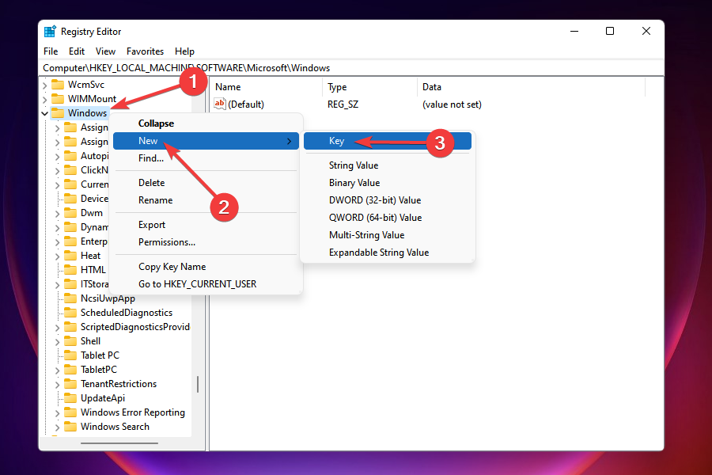Choose Copy Key Name
The height and width of the screenshot is (475, 712).
(x=206, y=266)
